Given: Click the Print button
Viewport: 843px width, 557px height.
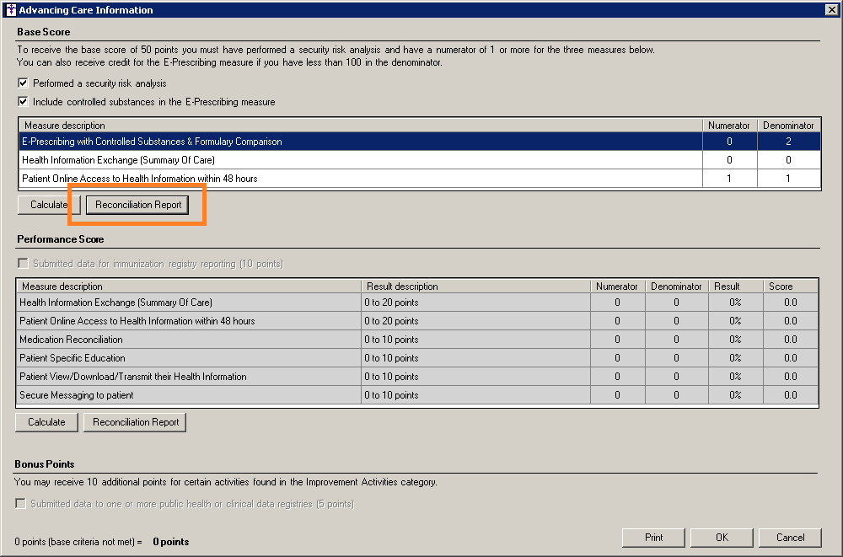Looking at the screenshot, I should point(653,538).
